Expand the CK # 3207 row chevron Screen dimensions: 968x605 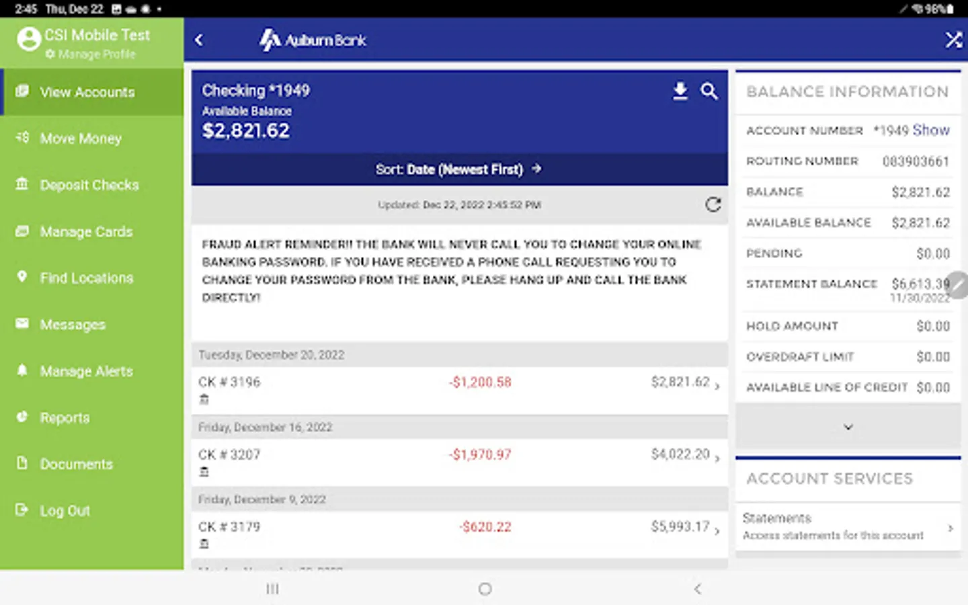point(717,458)
